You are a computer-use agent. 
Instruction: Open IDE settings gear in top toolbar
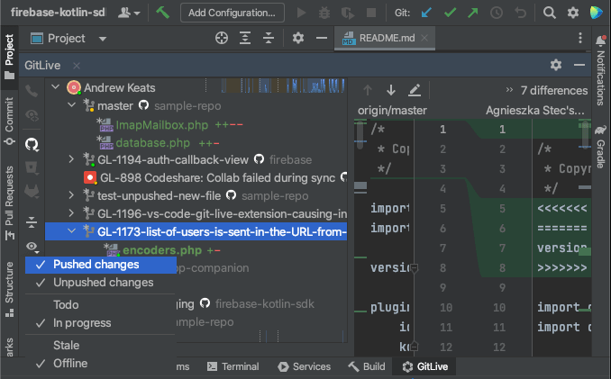click(x=573, y=13)
